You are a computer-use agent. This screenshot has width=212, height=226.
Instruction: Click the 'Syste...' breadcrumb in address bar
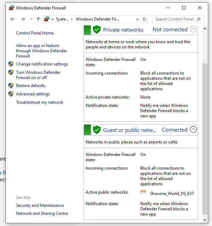62,19
